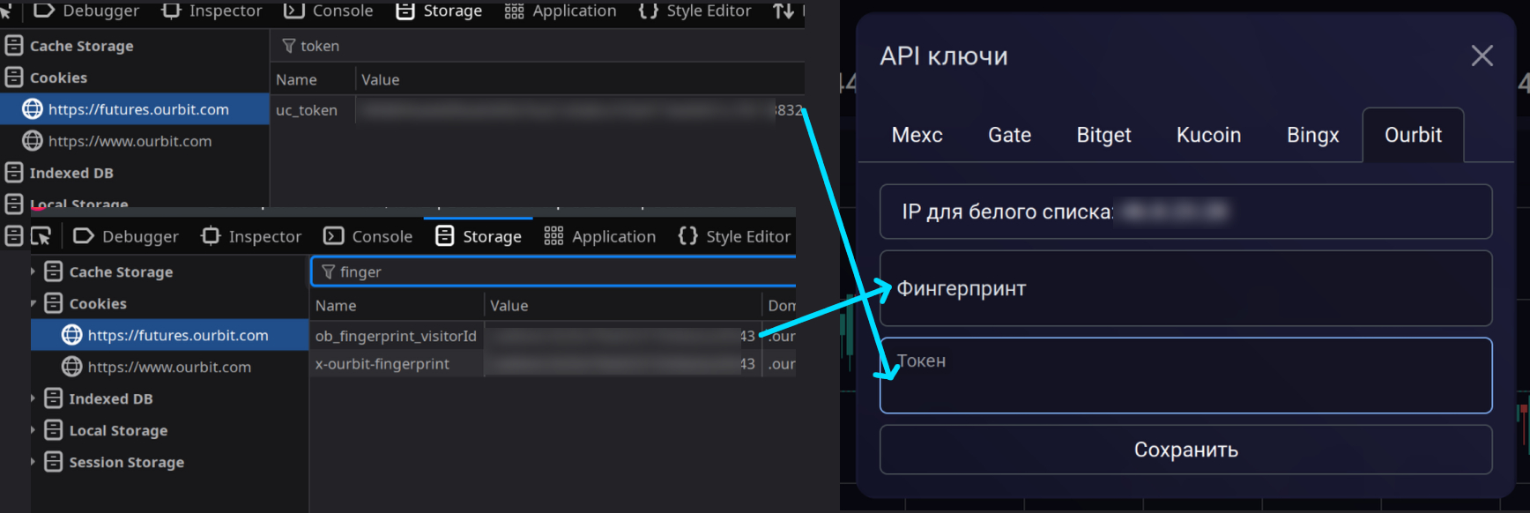Open the Debugger tab in the upper devtools
1530x513 pixels.
(x=87, y=11)
